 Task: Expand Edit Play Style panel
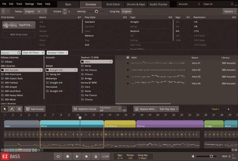point(168,109)
